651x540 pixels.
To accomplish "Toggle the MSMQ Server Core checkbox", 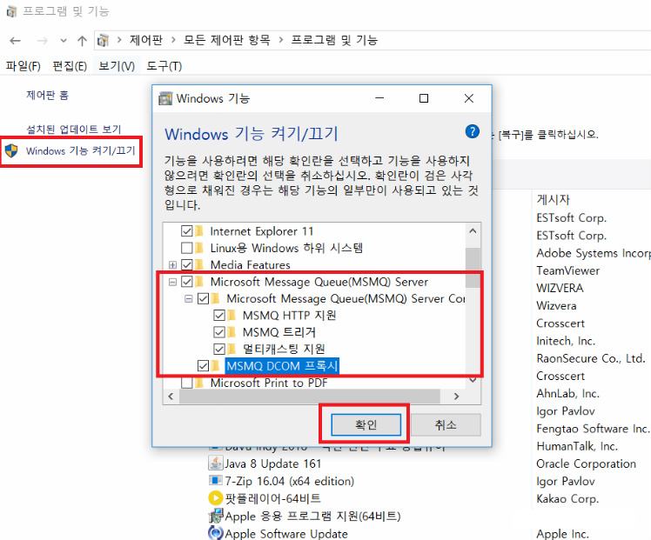I will [x=203, y=298].
